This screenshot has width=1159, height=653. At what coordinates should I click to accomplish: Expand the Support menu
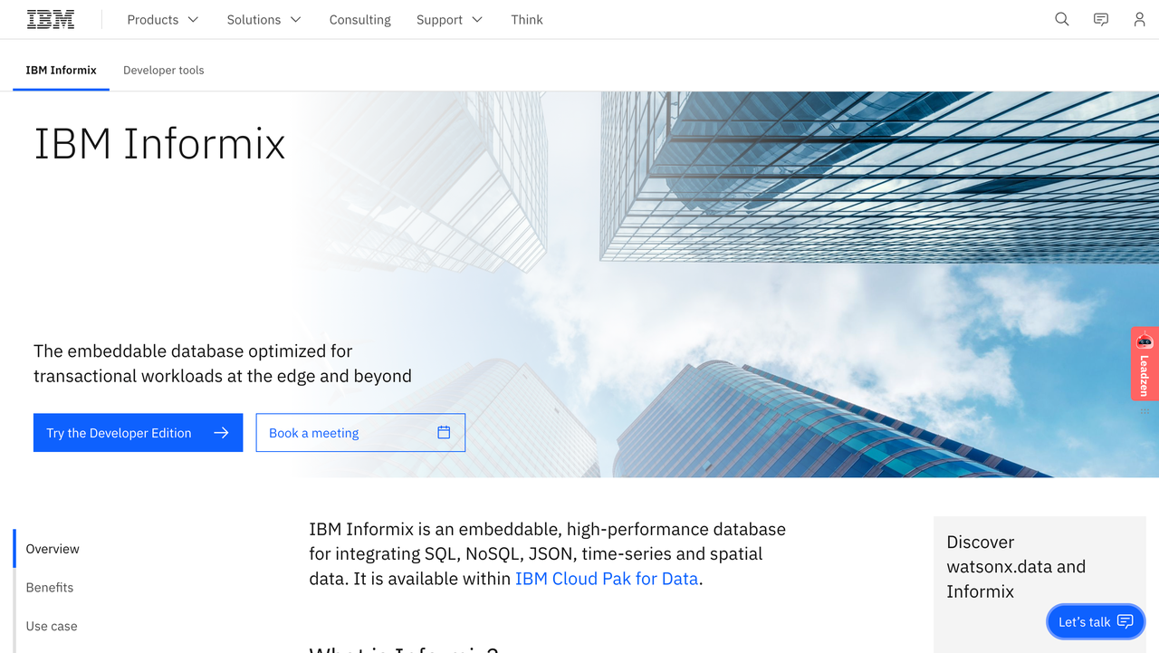(450, 19)
